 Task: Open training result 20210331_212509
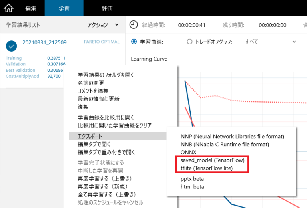(x=44, y=42)
